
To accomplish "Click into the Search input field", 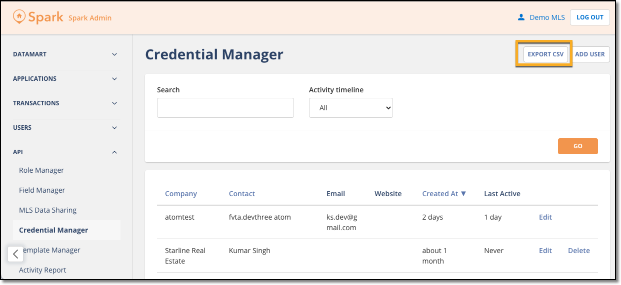I will 225,108.
